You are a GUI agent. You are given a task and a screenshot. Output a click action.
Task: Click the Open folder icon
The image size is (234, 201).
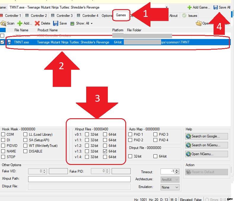[x=199, y=23]
